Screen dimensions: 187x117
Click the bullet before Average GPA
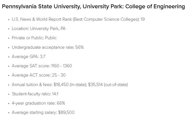pos(9,57)
